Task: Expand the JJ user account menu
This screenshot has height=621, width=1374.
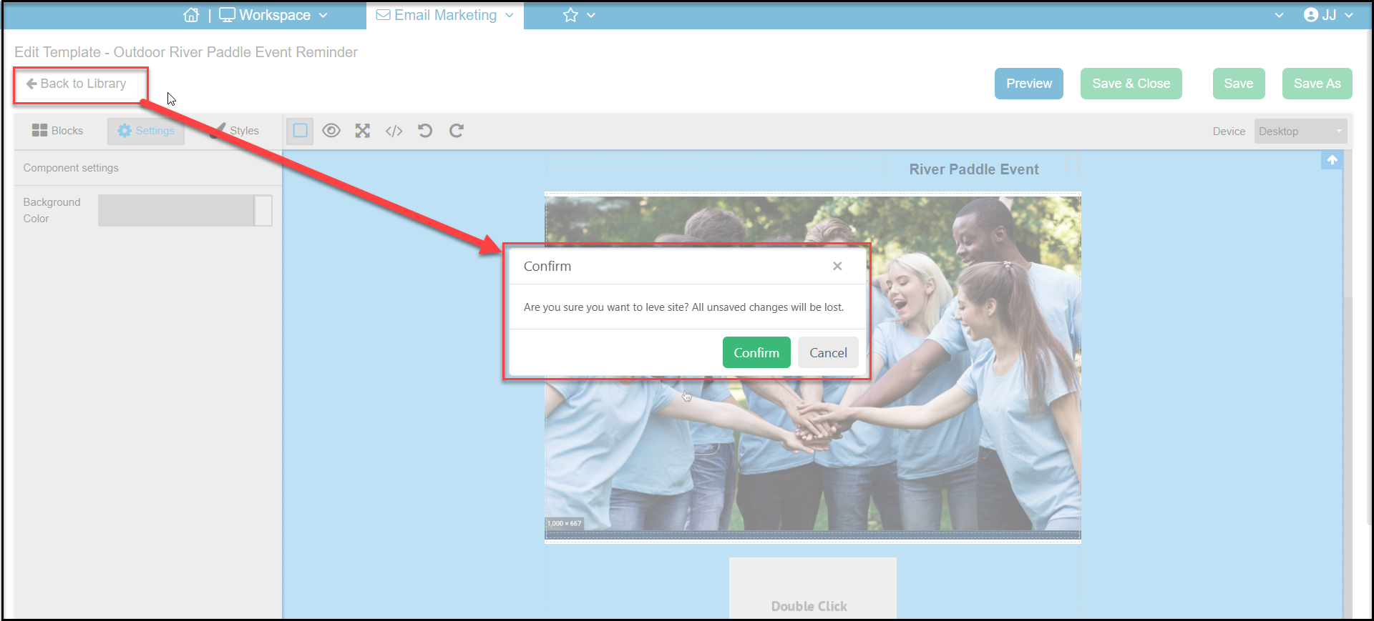Action: coord(1328,15)
